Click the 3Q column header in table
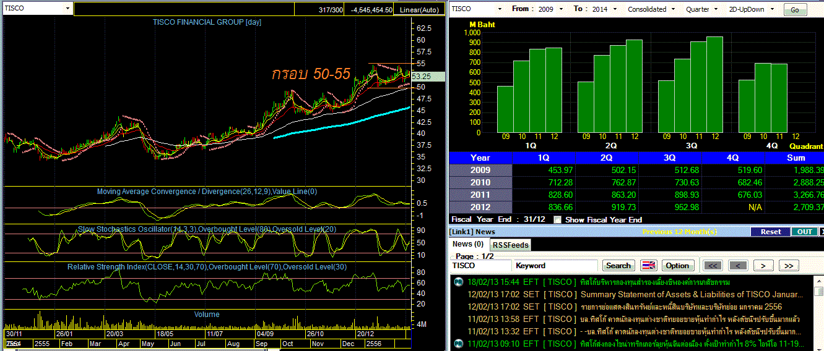Screen dimensions: 824x351 click(x=670, y=158)
